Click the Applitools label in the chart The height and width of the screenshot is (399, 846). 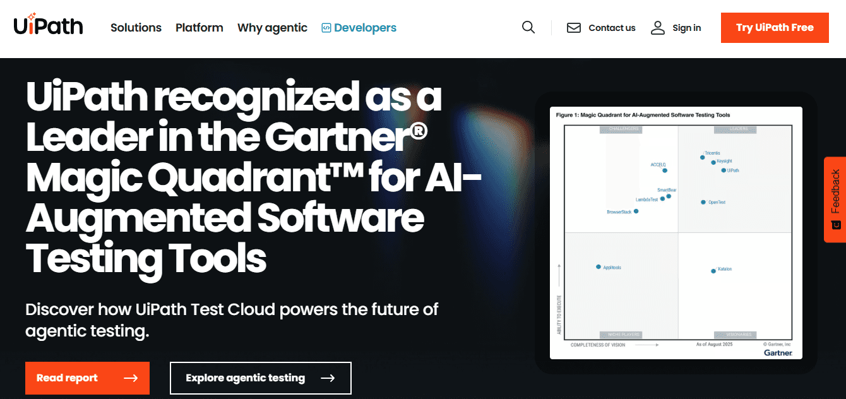pos(612,268)
